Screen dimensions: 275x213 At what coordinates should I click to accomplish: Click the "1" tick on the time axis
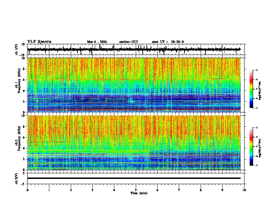49,190
